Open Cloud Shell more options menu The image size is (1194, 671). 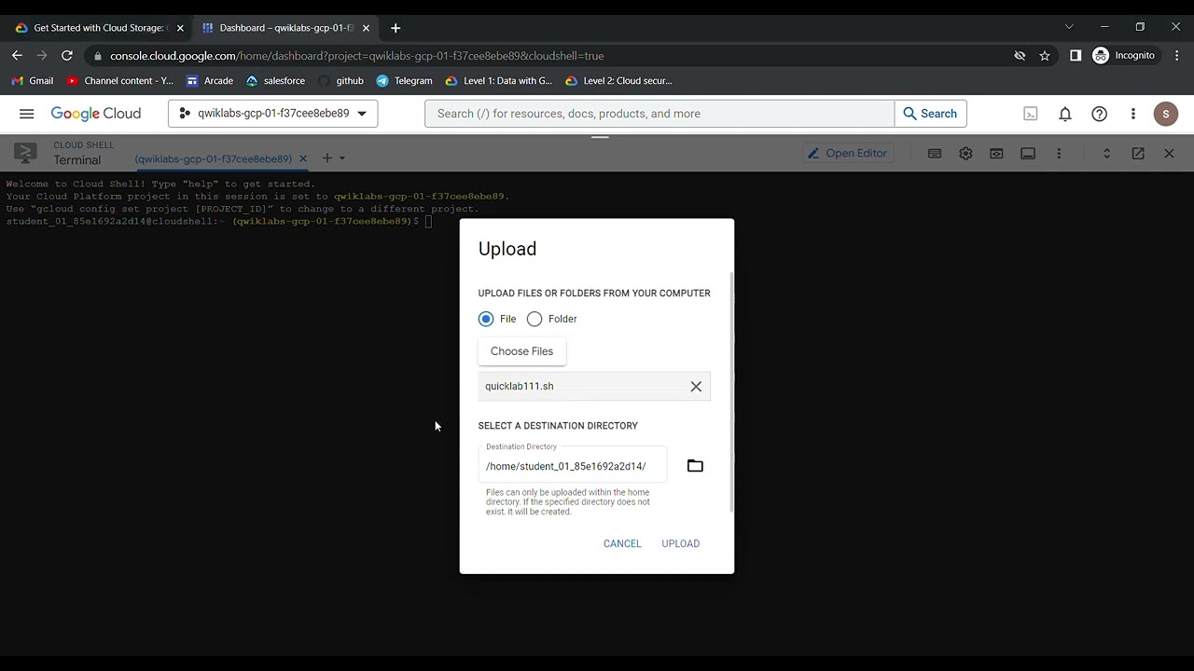tap(1059, 154)
